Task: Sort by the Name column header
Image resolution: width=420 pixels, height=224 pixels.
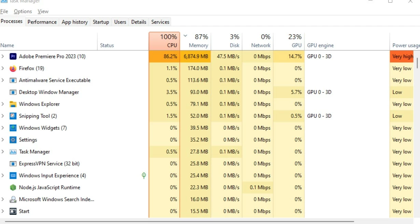Action: (48, 42)
